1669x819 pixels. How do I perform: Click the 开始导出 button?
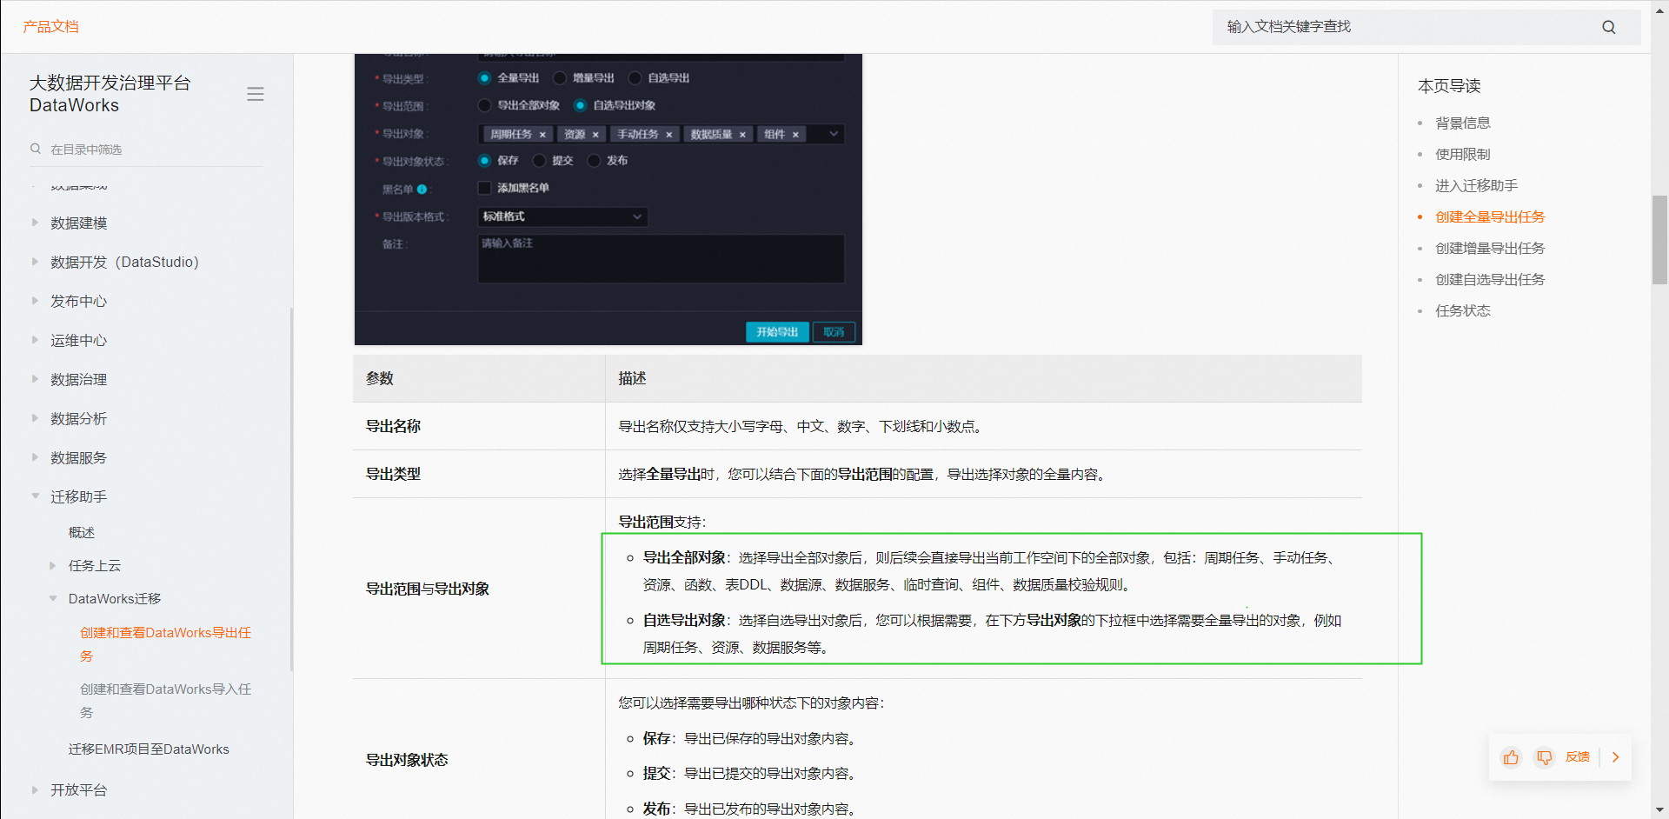pyautogui.click(x=777, y=332)
